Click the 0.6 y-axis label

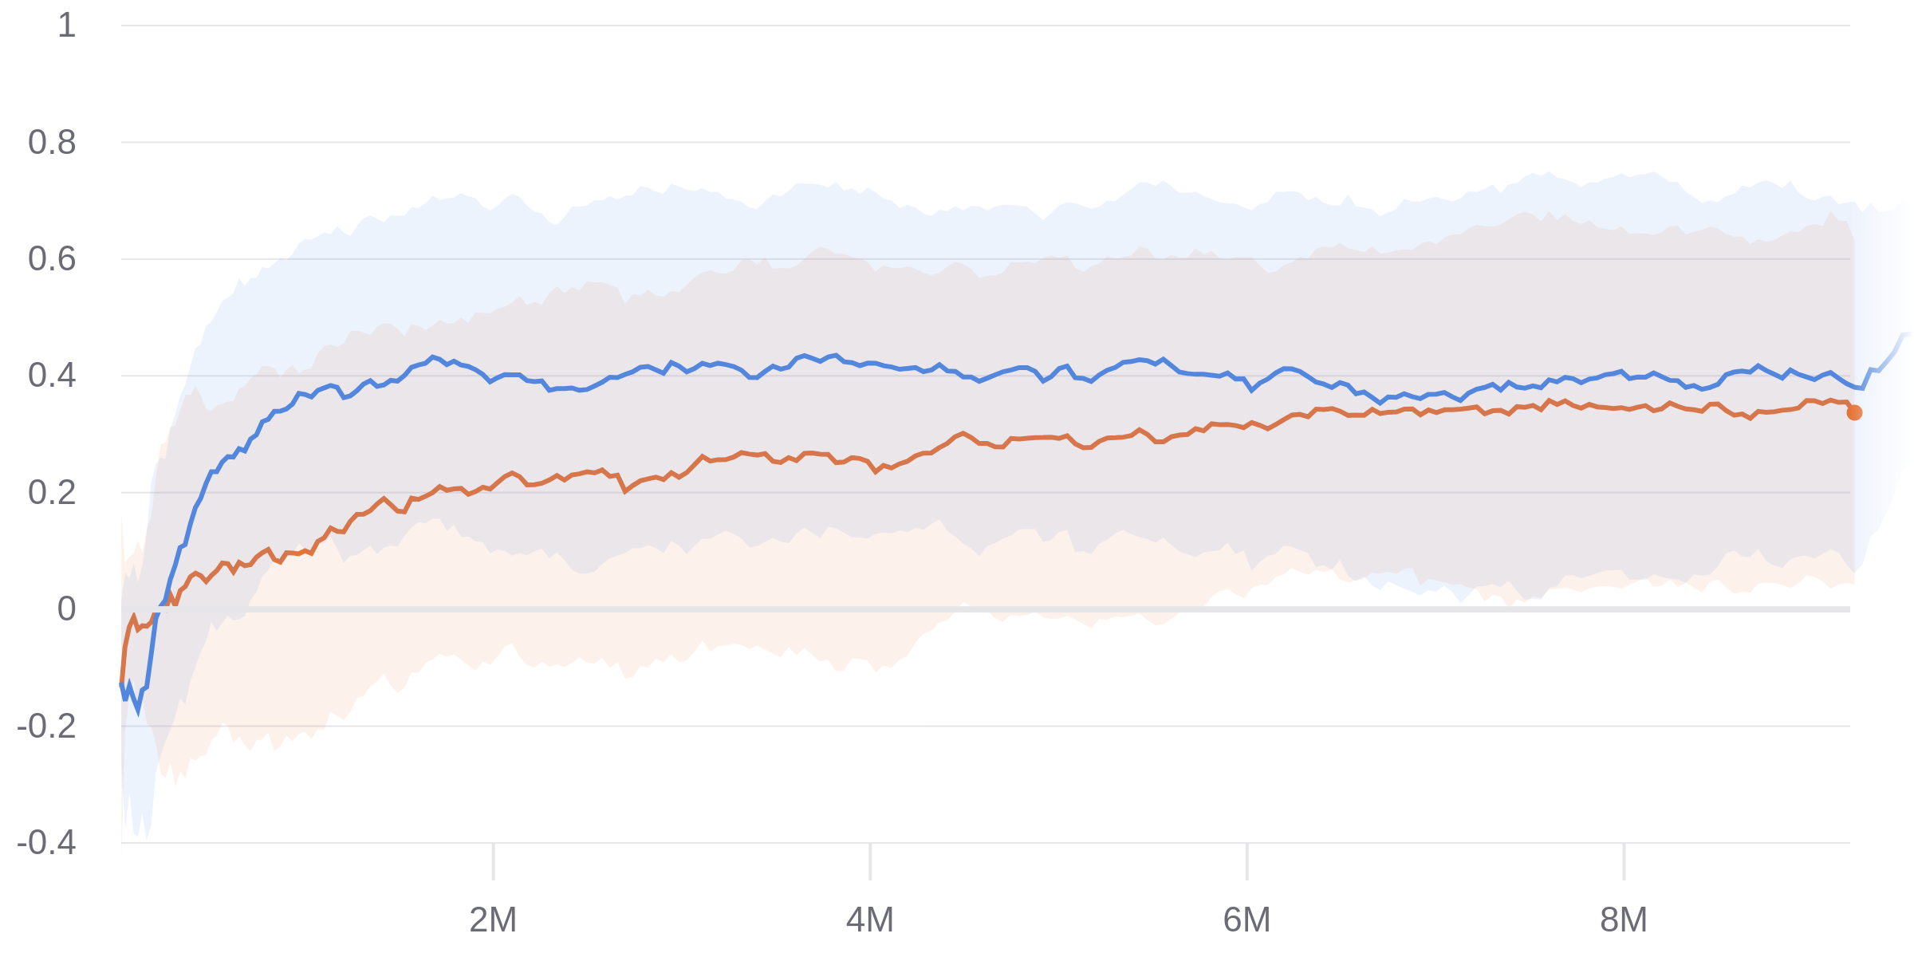point(52,259)
